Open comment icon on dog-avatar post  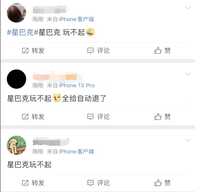point(90,183)
